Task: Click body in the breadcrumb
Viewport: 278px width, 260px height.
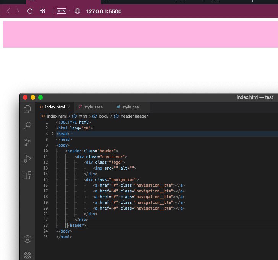Action: (x=104, y=116)
